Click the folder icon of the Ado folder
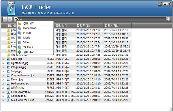Screen dimensions: 173x112 pyautogui.click(x=8, y=43)
